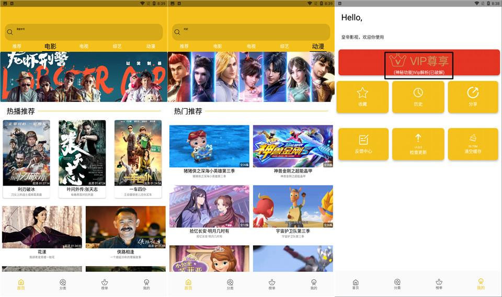Select the active 电影 tab on movie screen
This screenshot has height=297, width=502.
50,47
